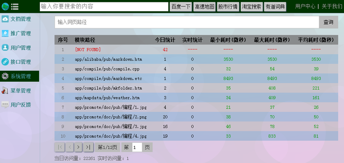Select 系统管理 in the sidebar
344x163 pixels.
[19, 77]
